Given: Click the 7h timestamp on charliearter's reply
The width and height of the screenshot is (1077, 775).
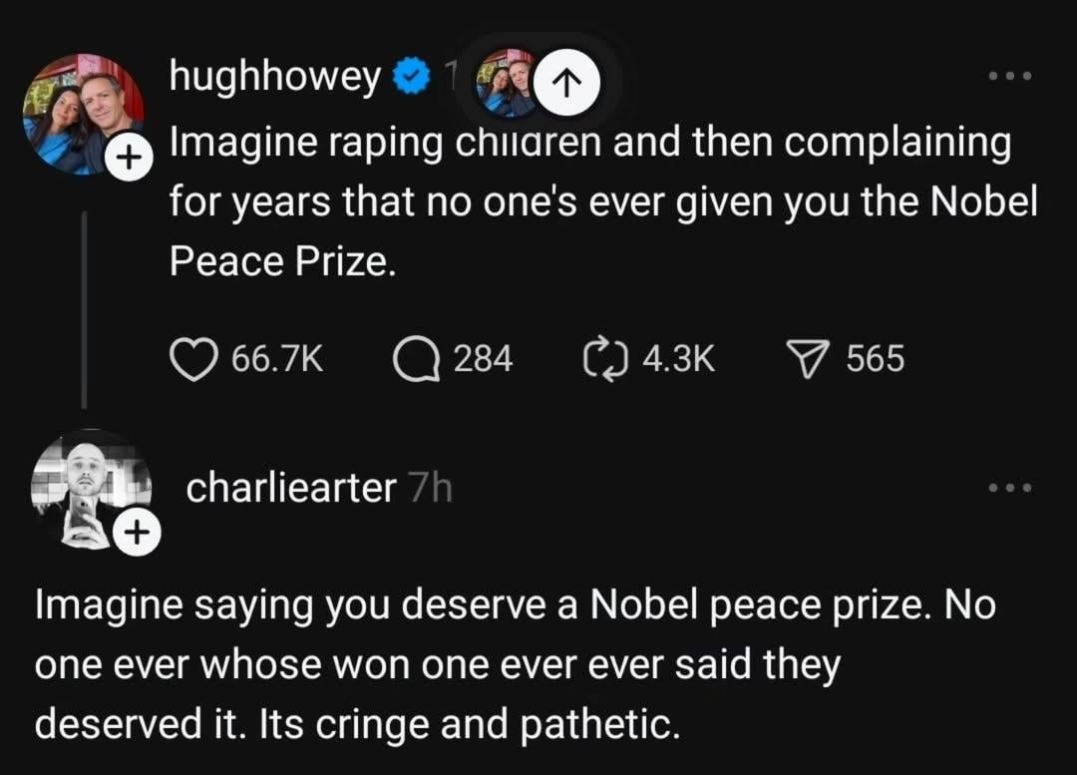Looking at the screenshot, I should [x=430, y=488].
